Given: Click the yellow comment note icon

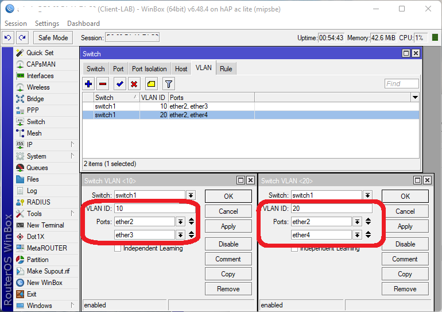Looking at the screenshot, I should (x=152, y=84).
